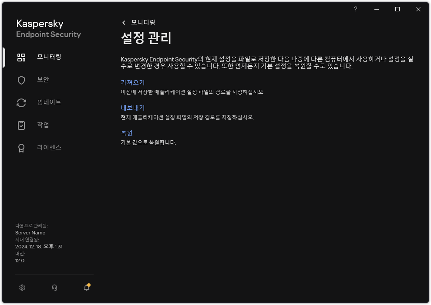Open 라이센스 via the key icon
The image size is (431, 305).
coord(20,148)
